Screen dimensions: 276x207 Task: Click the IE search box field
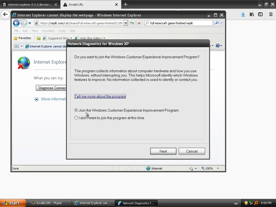click(x=178, y=23)
